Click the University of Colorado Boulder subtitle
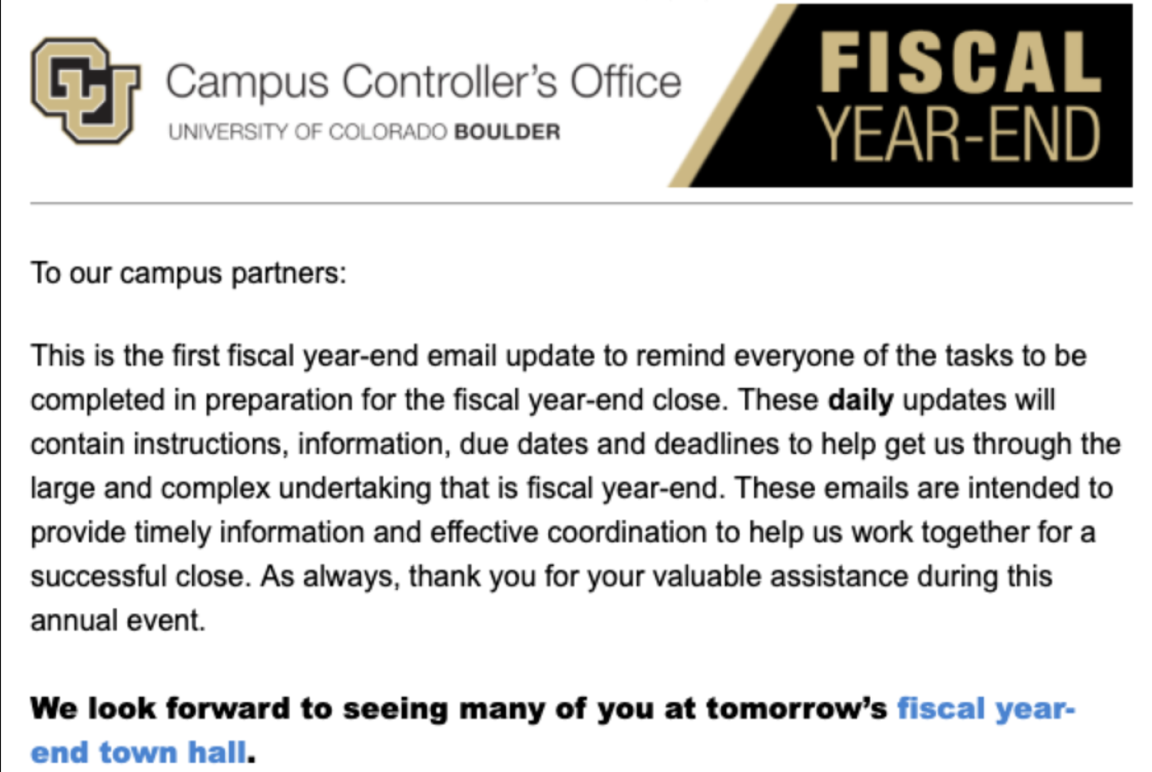The image size is (1152, 772). pos(363,132)
